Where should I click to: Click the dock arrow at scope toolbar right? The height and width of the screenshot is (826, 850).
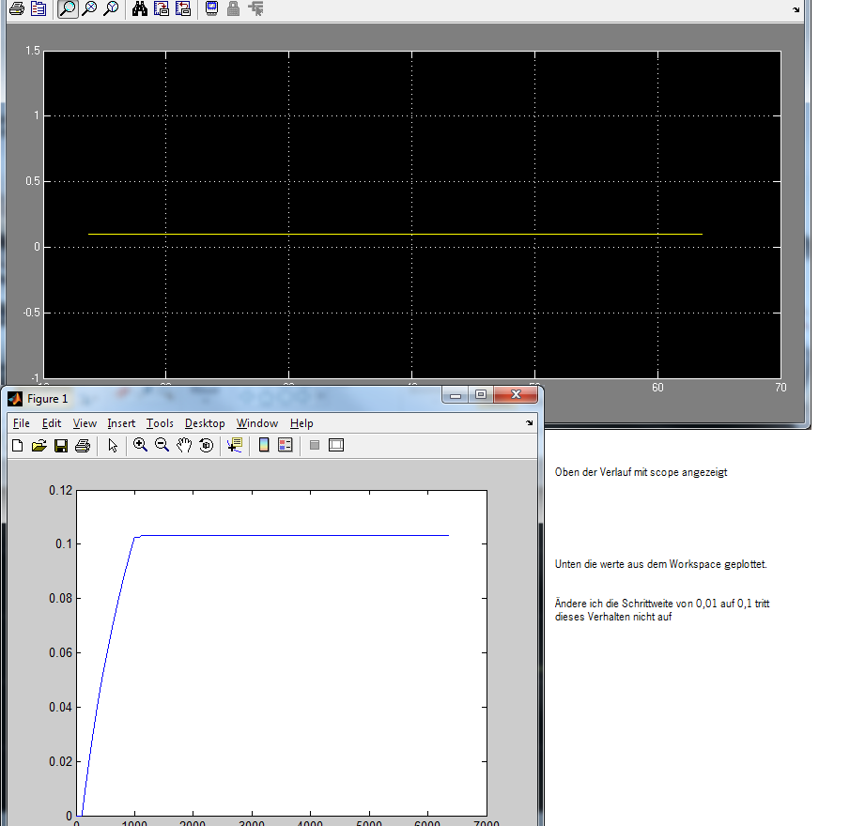tap(796, 9)
